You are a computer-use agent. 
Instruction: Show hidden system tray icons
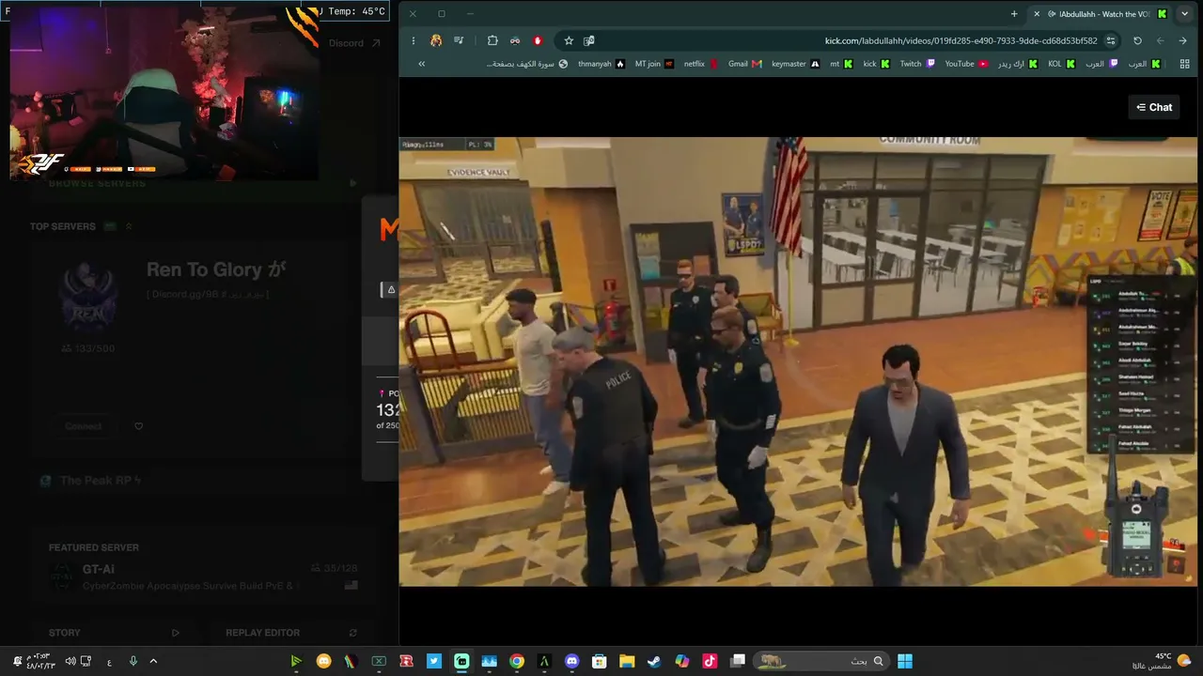[153, 661]
